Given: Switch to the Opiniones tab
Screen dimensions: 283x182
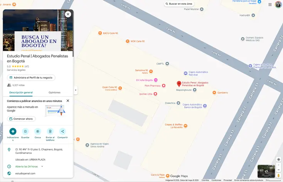Looking at the screenshot, I should [x=54, y=93].
